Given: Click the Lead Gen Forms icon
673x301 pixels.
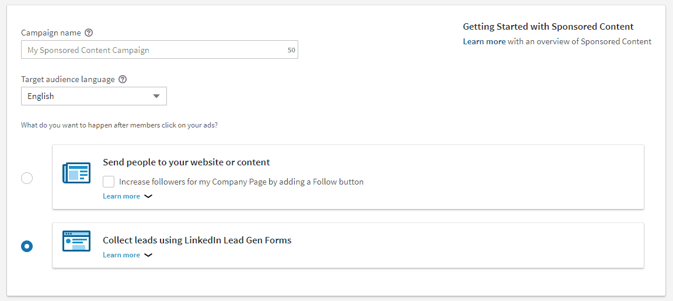Looking at the screenshot, I should point(76,241).
